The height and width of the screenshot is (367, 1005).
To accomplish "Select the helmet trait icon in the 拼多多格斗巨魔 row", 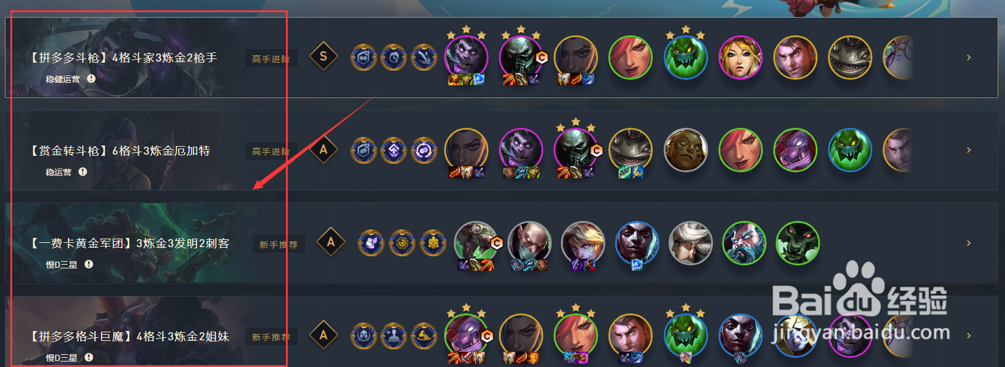I will point(363,335).
